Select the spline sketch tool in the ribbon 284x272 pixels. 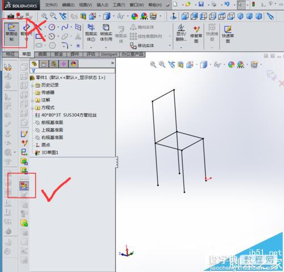click(65, 27)
